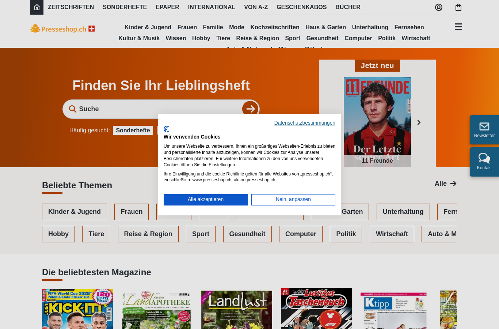499x329 pixels.
Task: Select Fernsehen in header categories
Action: pyautogui.click(x=409, y=27)
